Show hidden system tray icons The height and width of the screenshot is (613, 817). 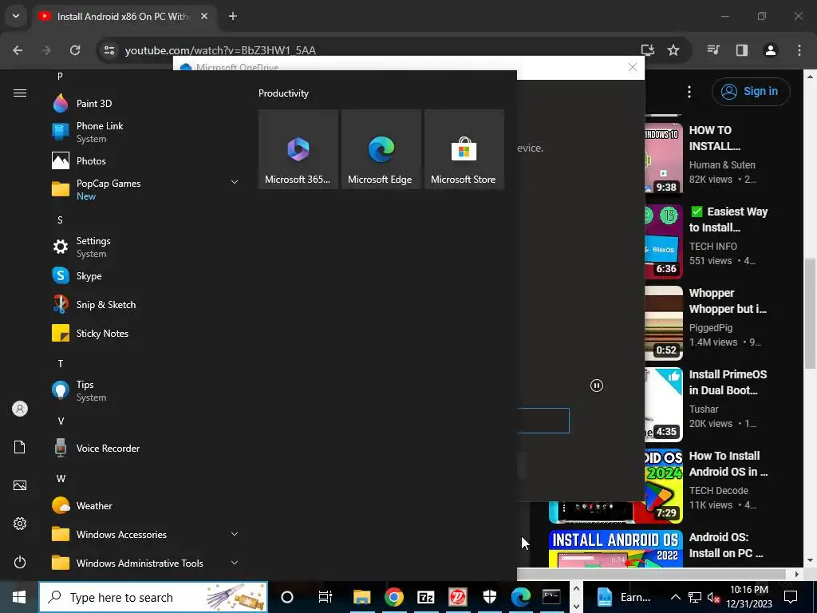pos(675,597)
